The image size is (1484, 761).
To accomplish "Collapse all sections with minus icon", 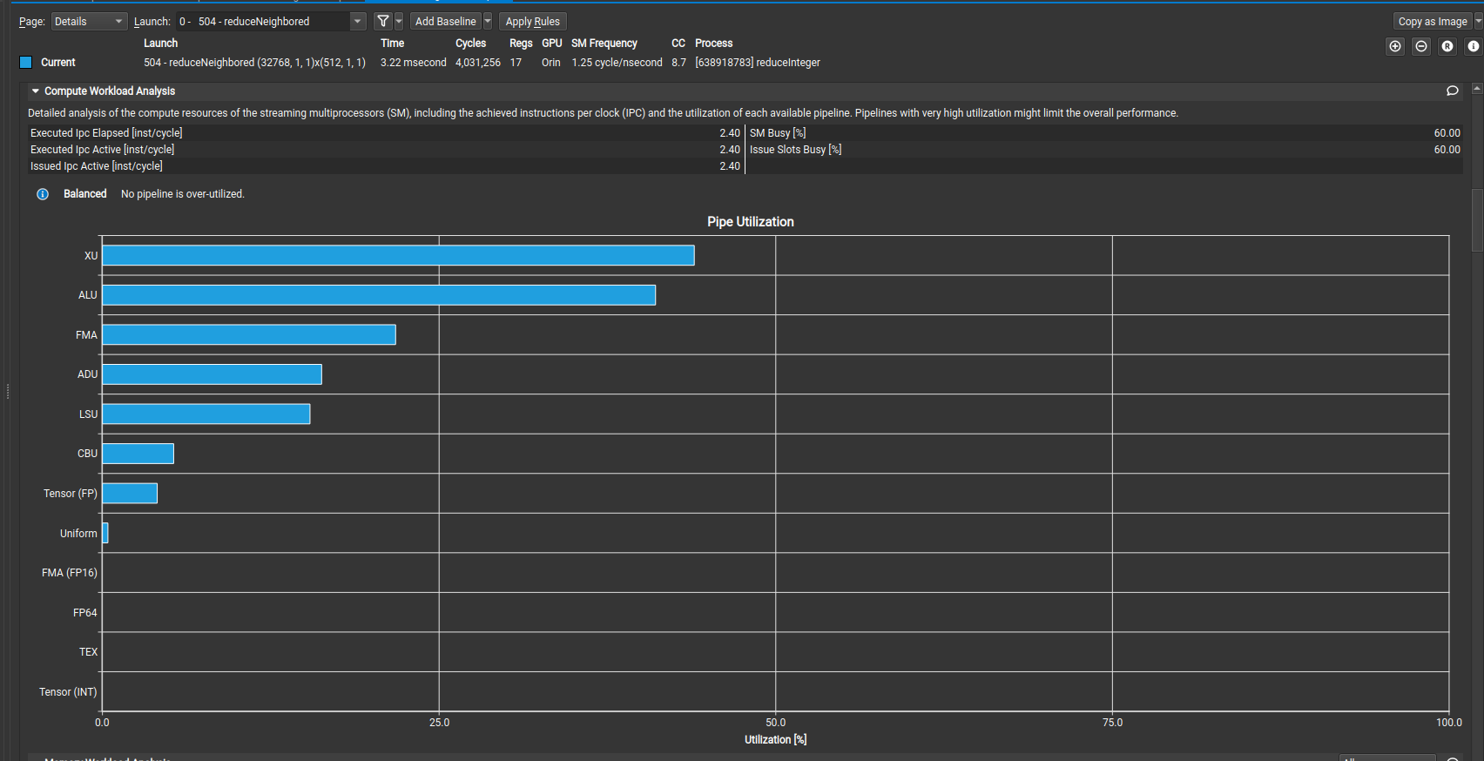I will [x=1421, y=46].
